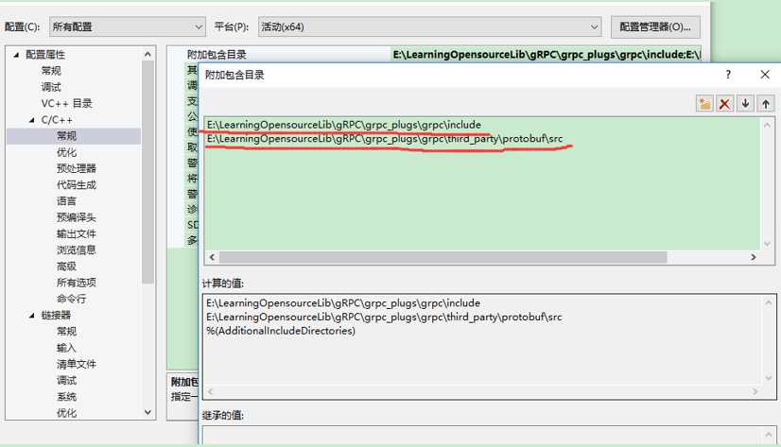Select 浏览信息 tree item
Screen dimensions: 781x447
[77, 249]
